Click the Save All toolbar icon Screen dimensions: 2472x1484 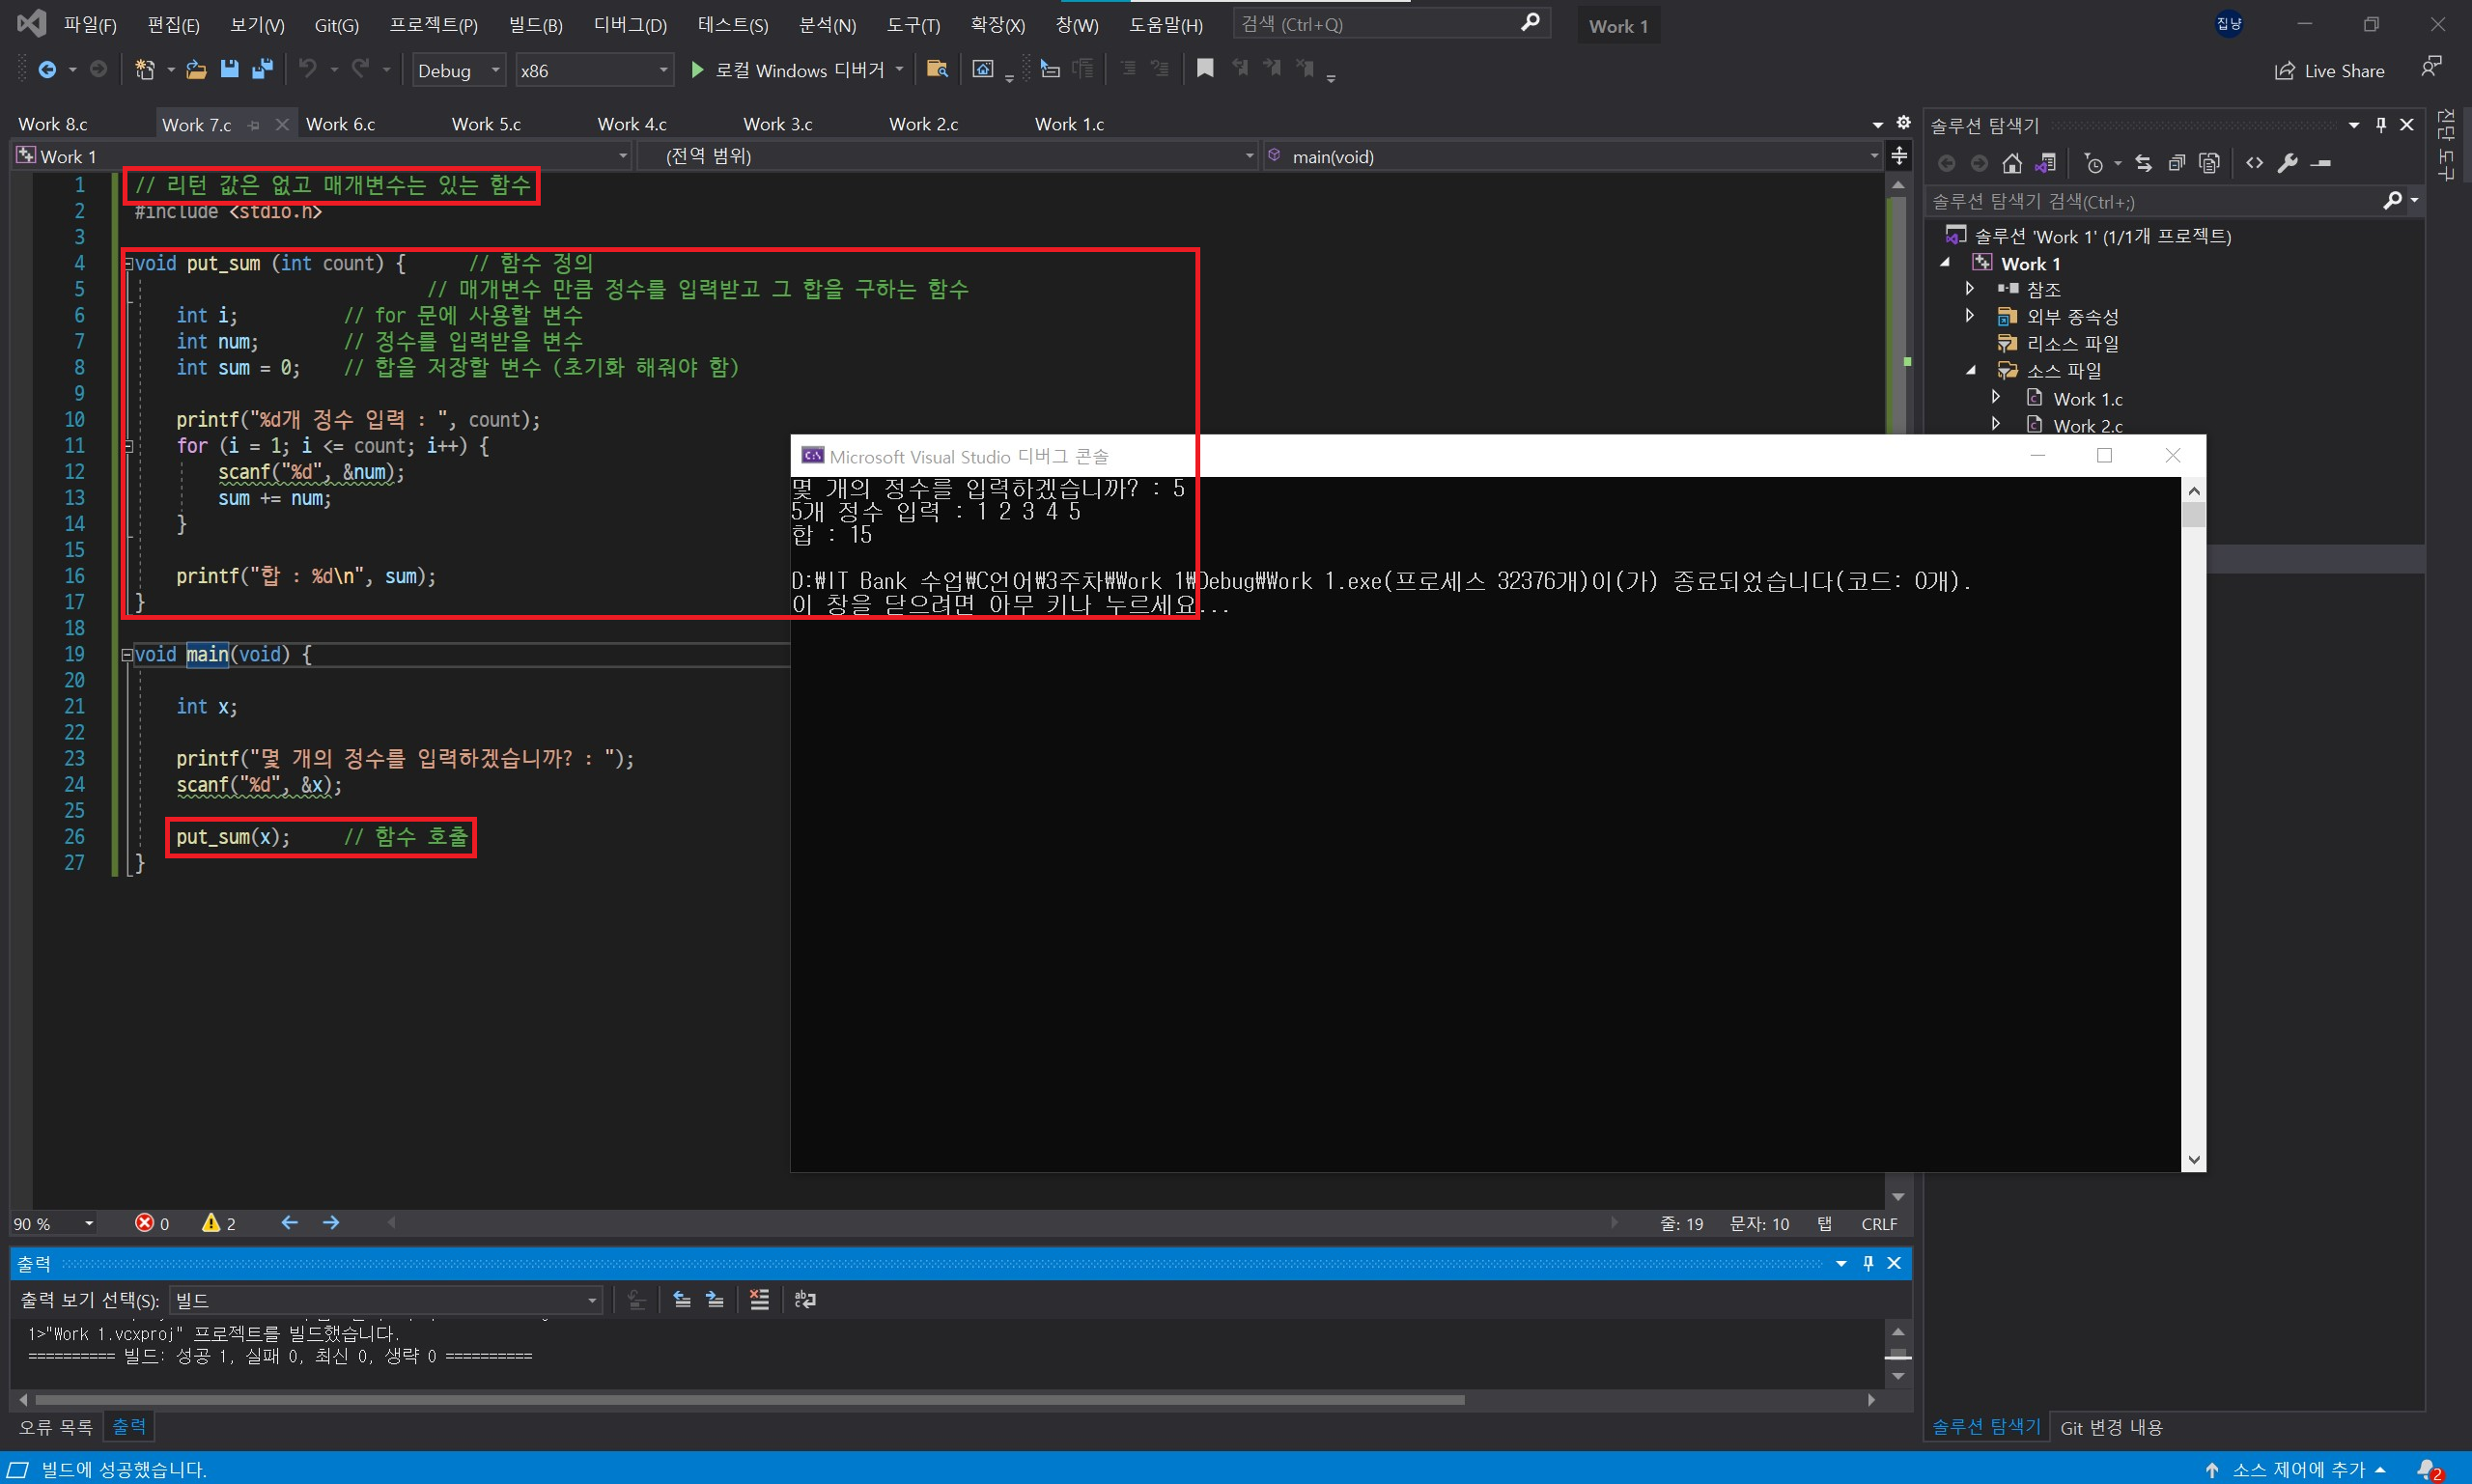[262, 69]
